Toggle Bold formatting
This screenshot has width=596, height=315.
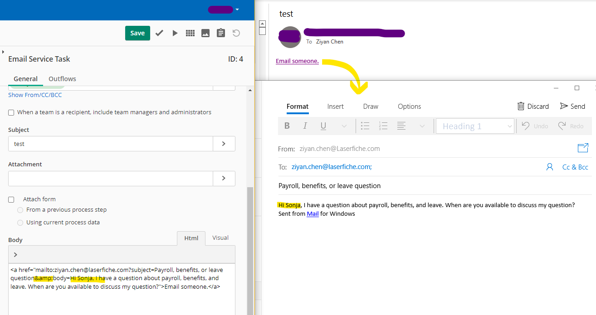tap(287, 126)
